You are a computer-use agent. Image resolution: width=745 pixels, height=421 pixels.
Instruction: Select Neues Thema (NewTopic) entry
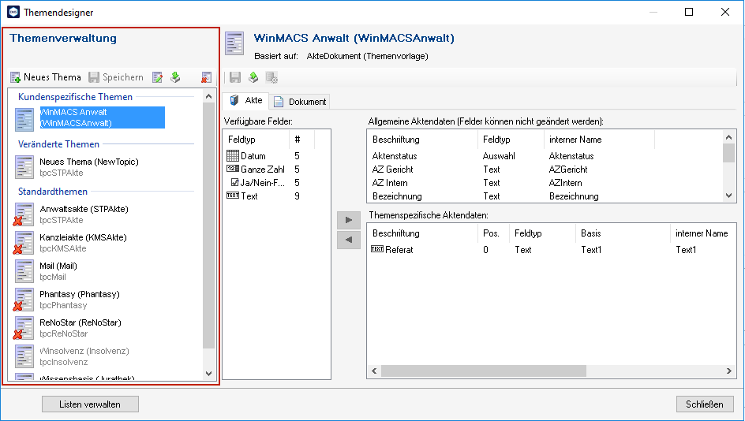coord(89,167)
